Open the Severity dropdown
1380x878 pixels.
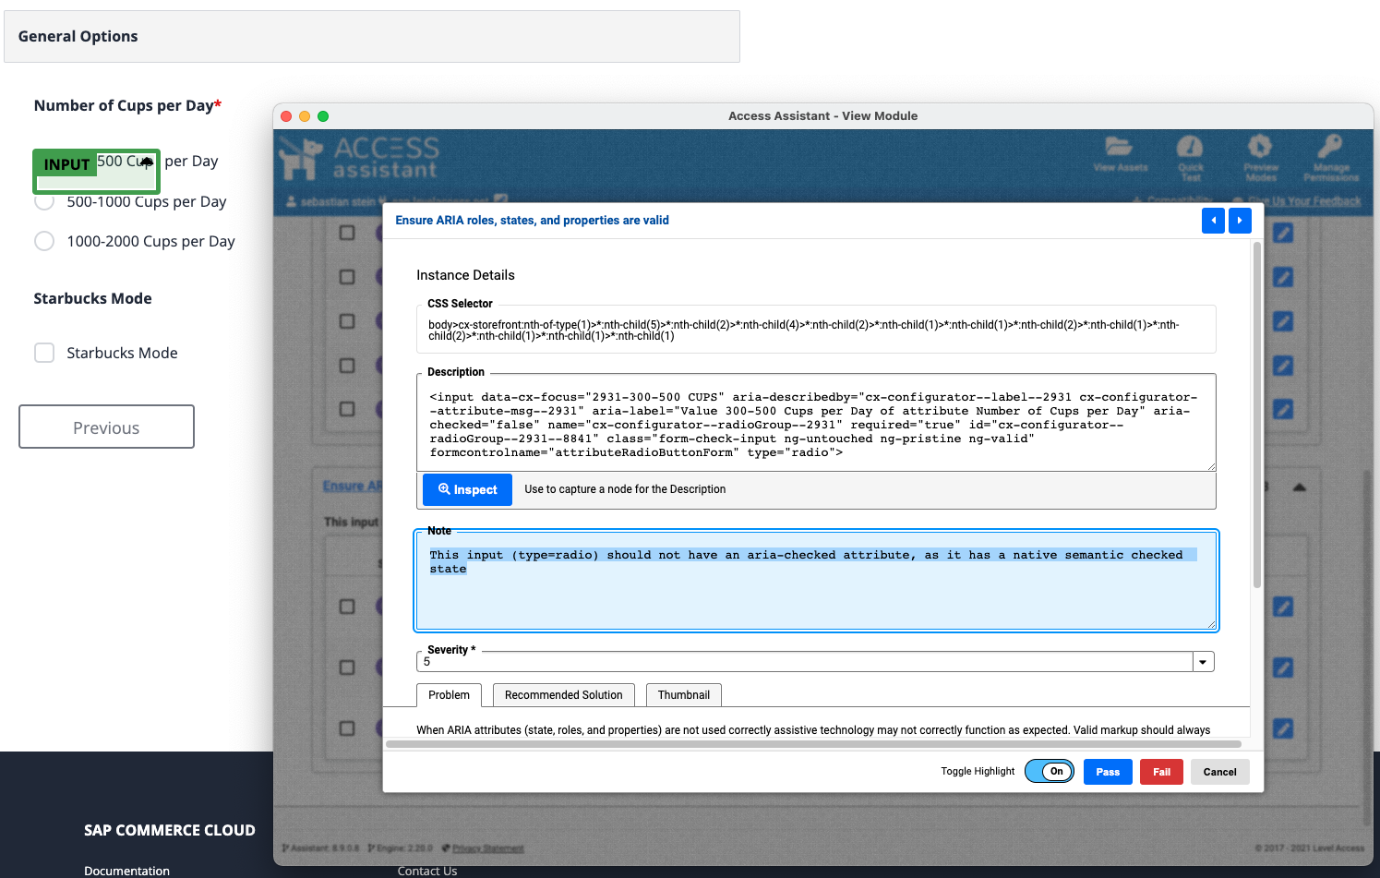[1203, 661]
